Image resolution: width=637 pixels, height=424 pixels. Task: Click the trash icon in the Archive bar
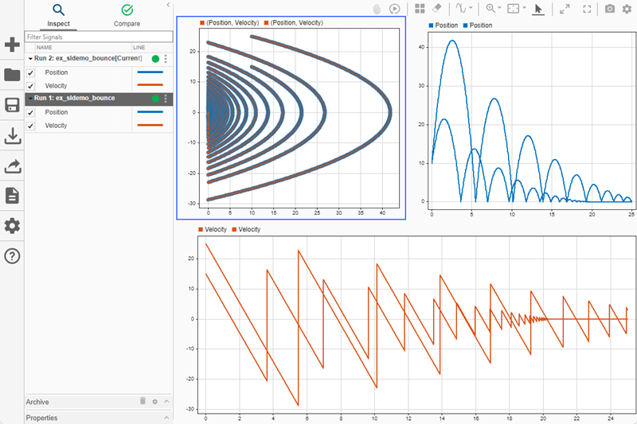tap(143, 402)
